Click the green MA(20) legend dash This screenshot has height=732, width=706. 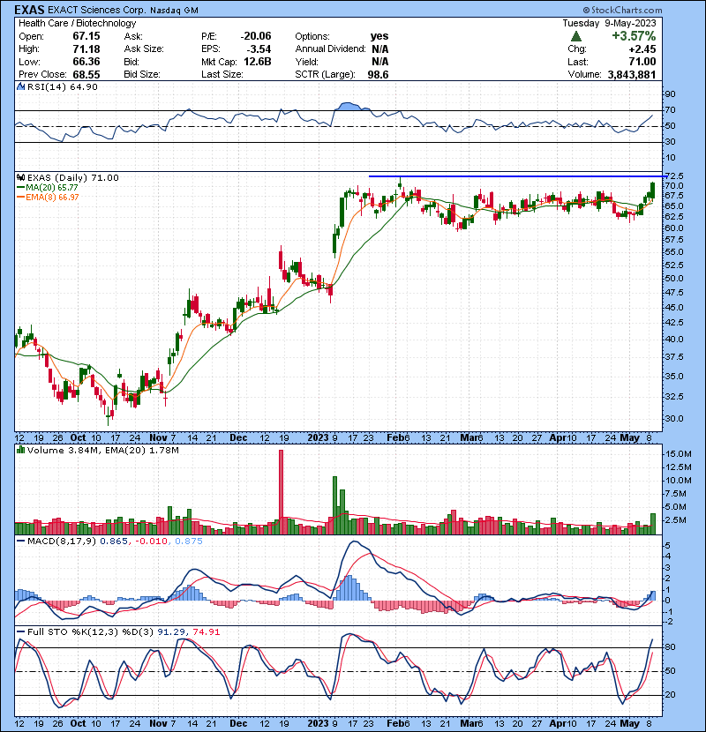coord(20,188)
